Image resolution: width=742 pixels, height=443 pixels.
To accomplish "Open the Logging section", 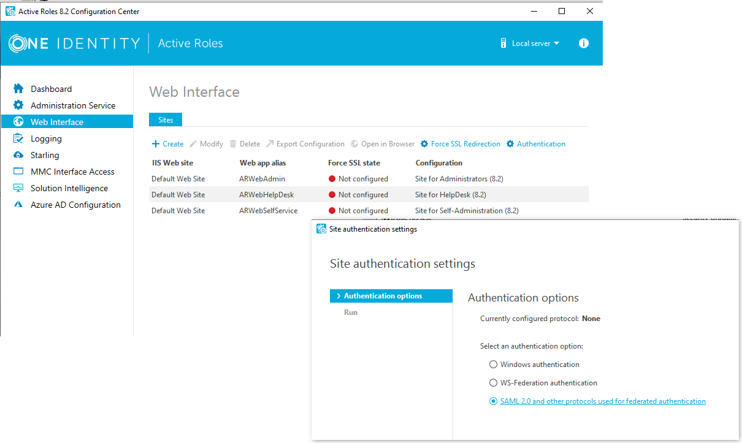I will 46,138.
